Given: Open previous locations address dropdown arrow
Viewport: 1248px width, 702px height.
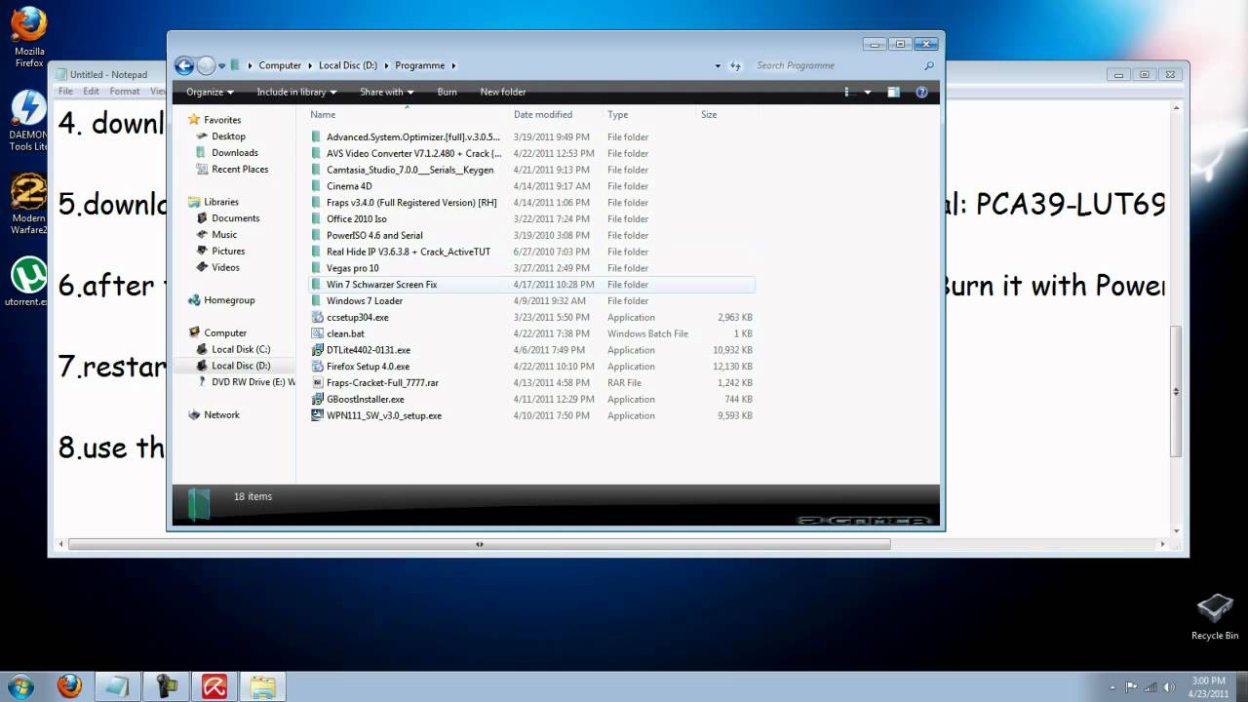Looking at the screenshot, I should coord(719,66).
